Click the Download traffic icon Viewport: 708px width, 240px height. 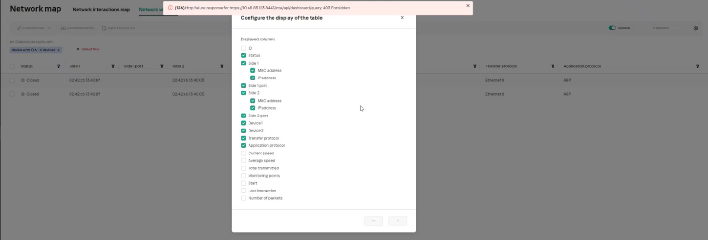pos(64,28)
